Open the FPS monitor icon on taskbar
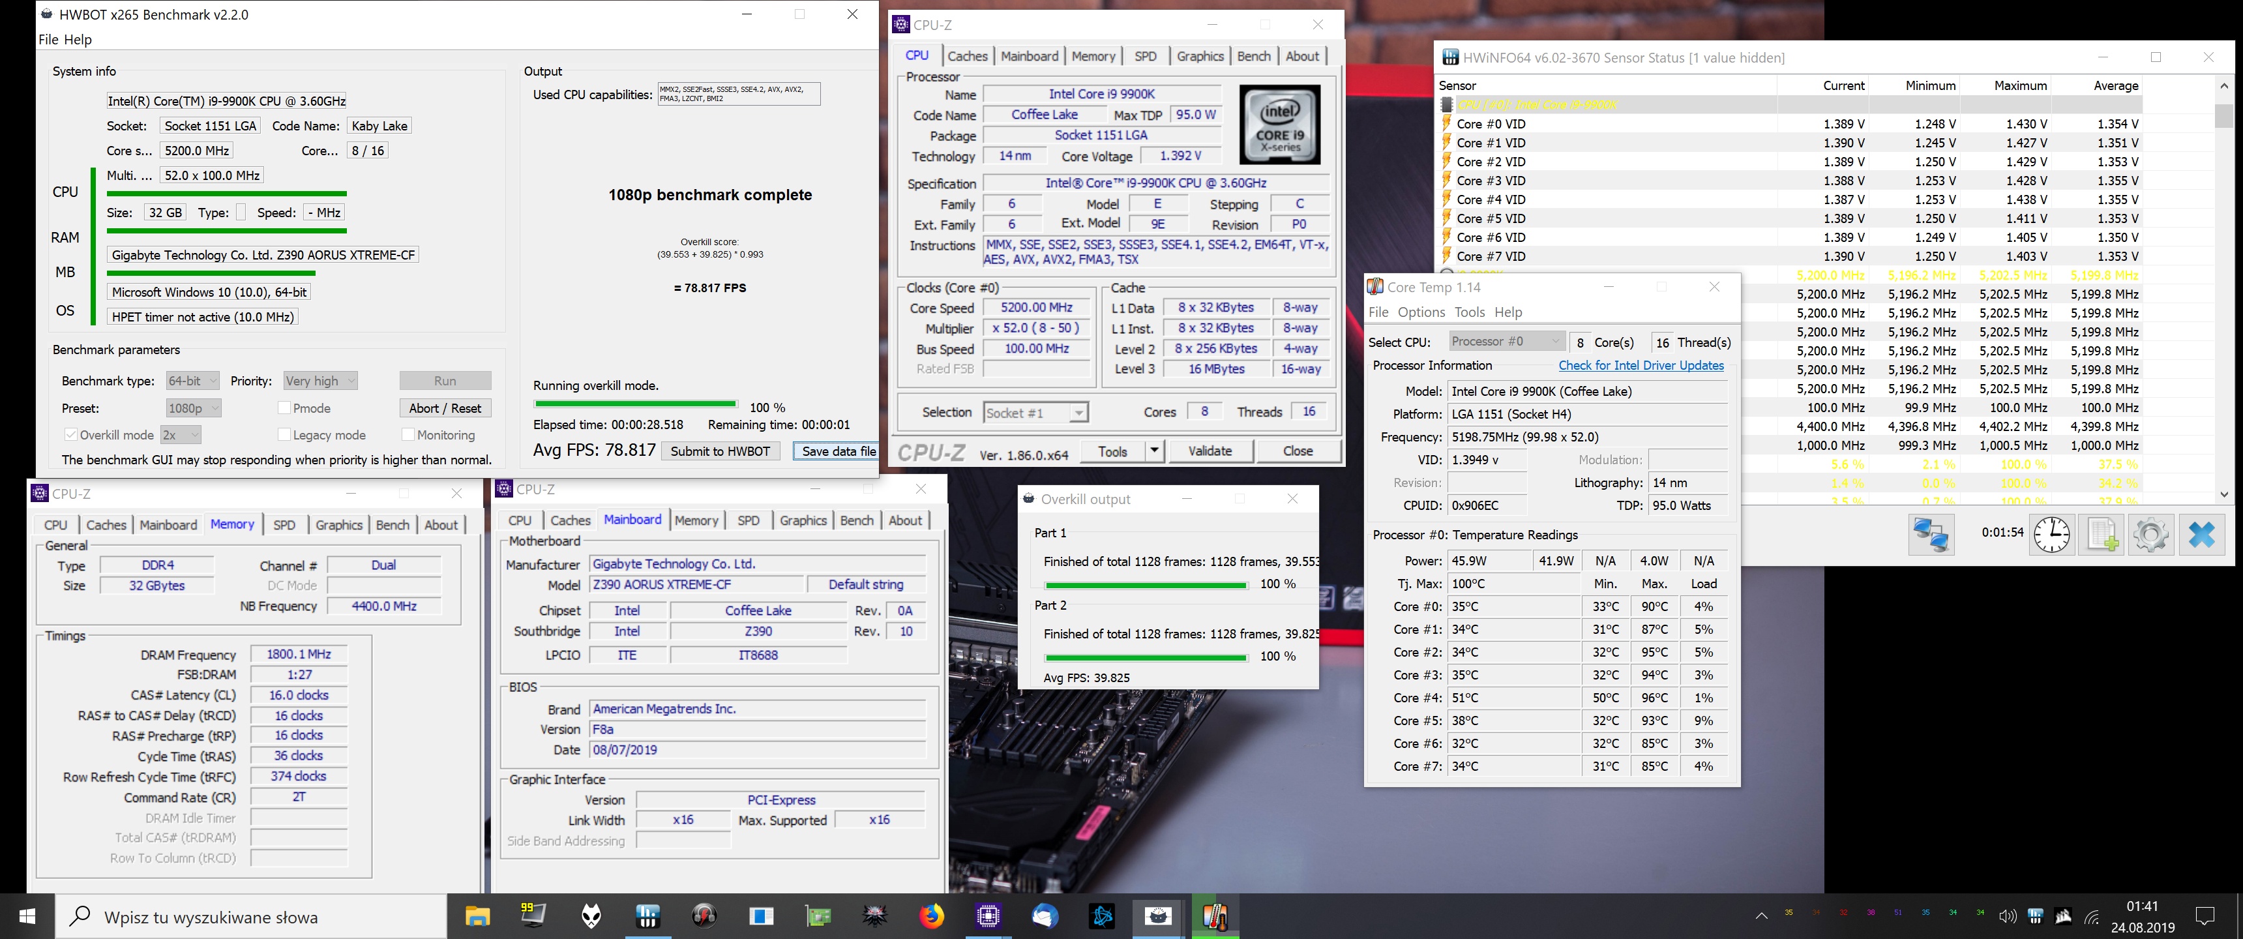 (533, 916)
